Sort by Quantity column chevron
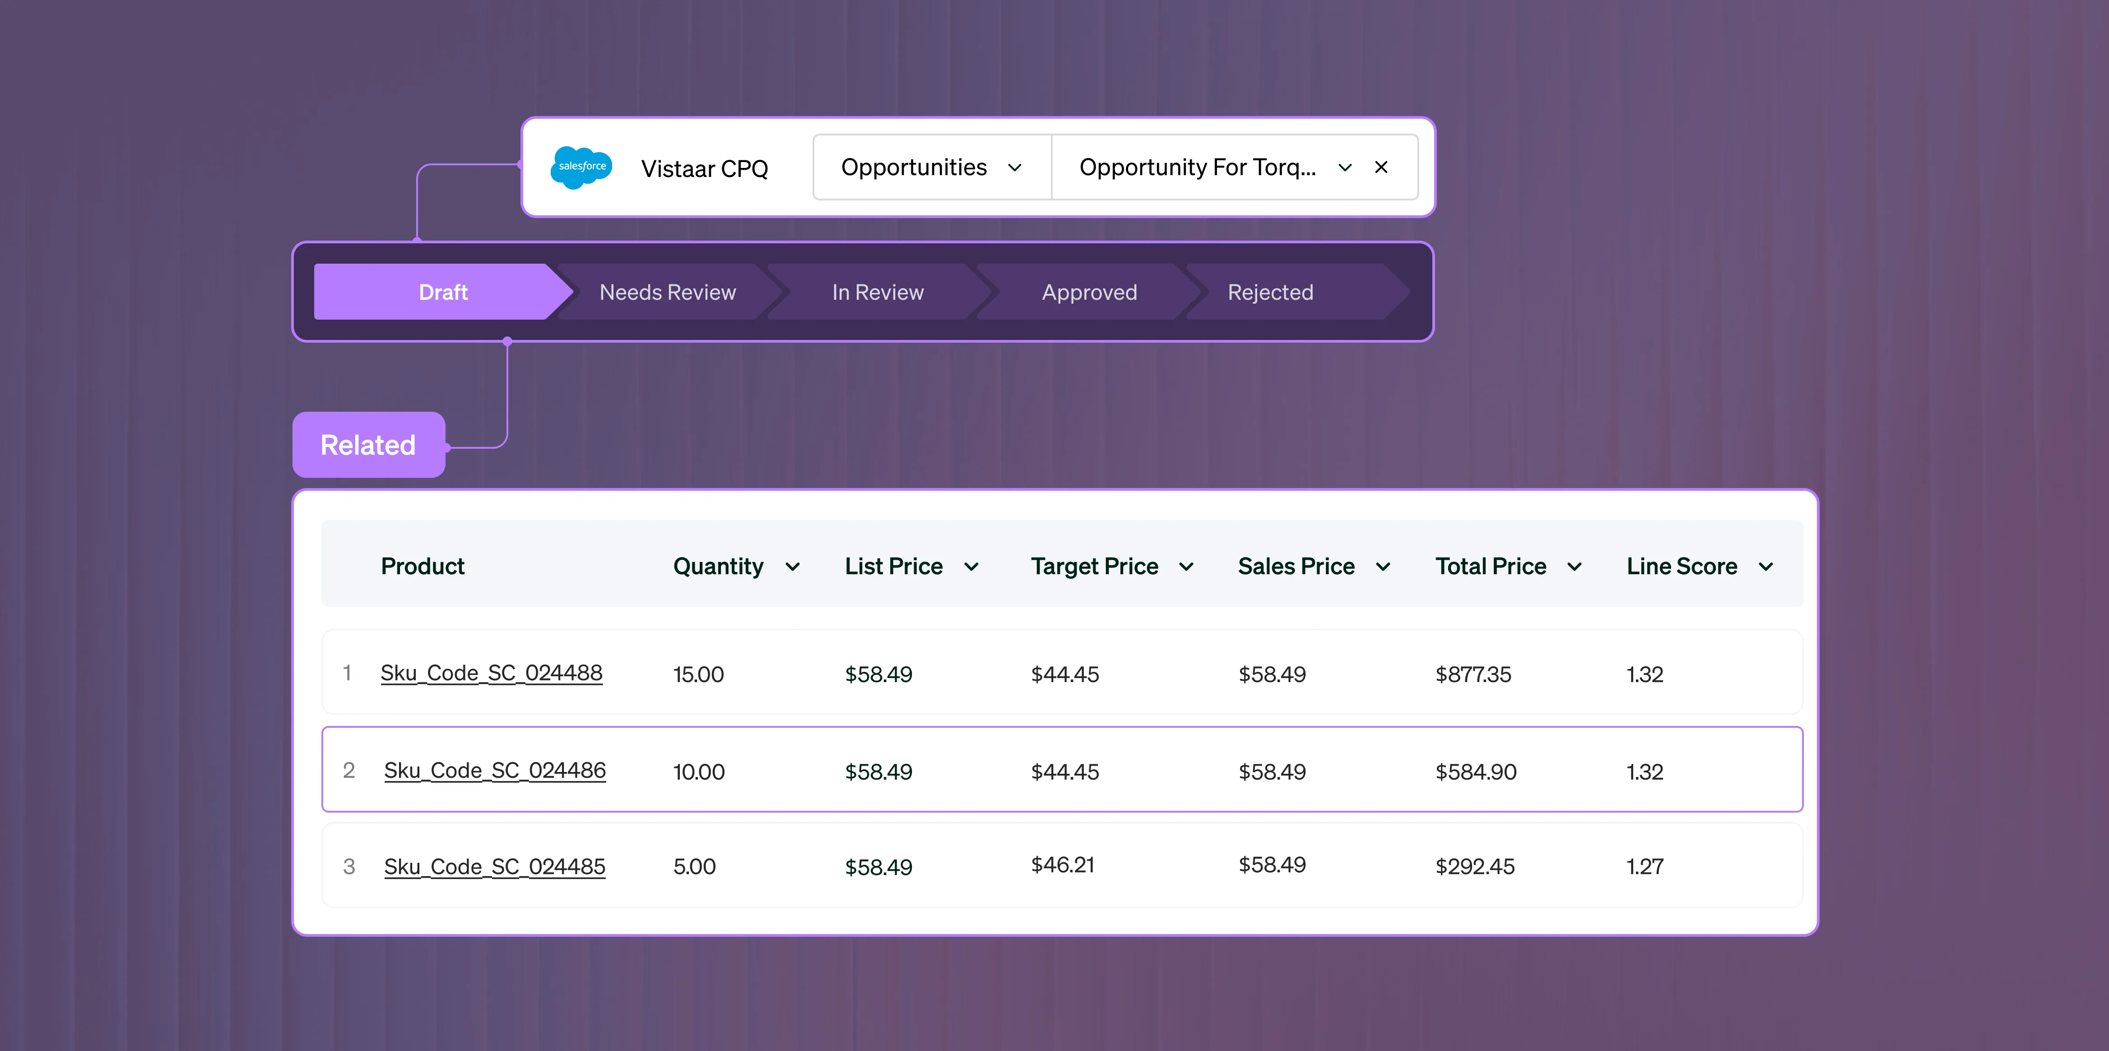 point(793,567)
